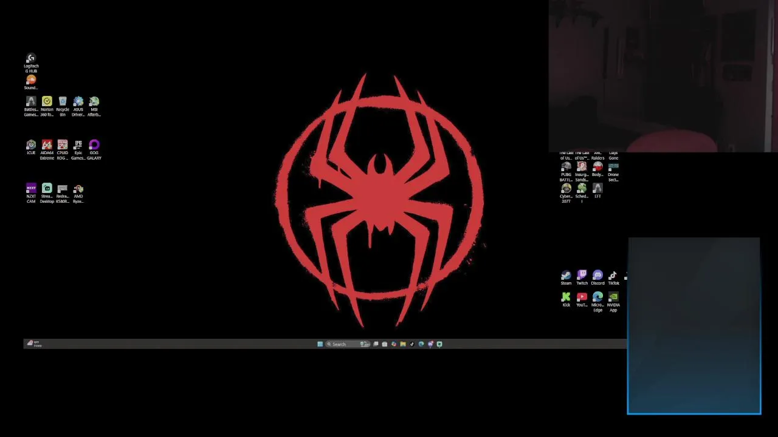Open the AIDA64 Extreme shortcut
Screen dimensions: 778x437
point(47,150)
